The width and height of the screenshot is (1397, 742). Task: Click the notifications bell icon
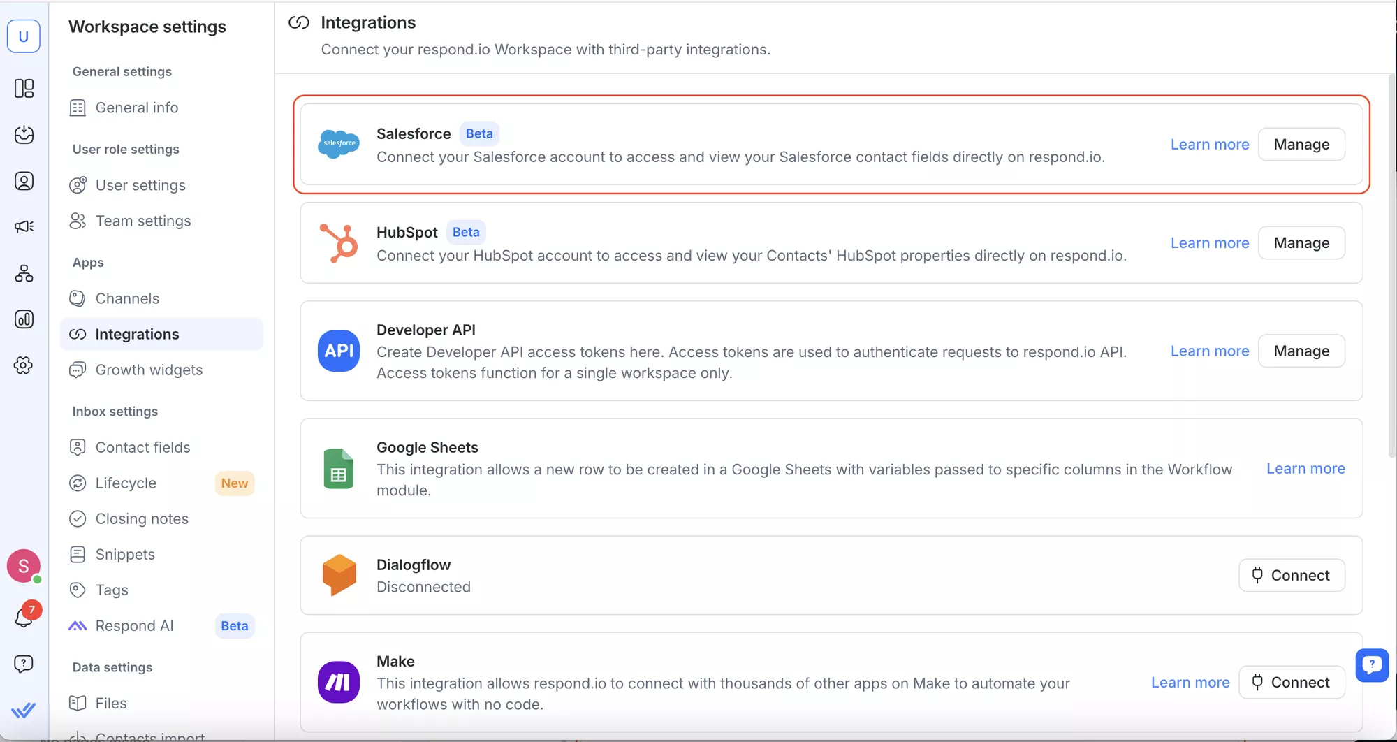[24, 617]
